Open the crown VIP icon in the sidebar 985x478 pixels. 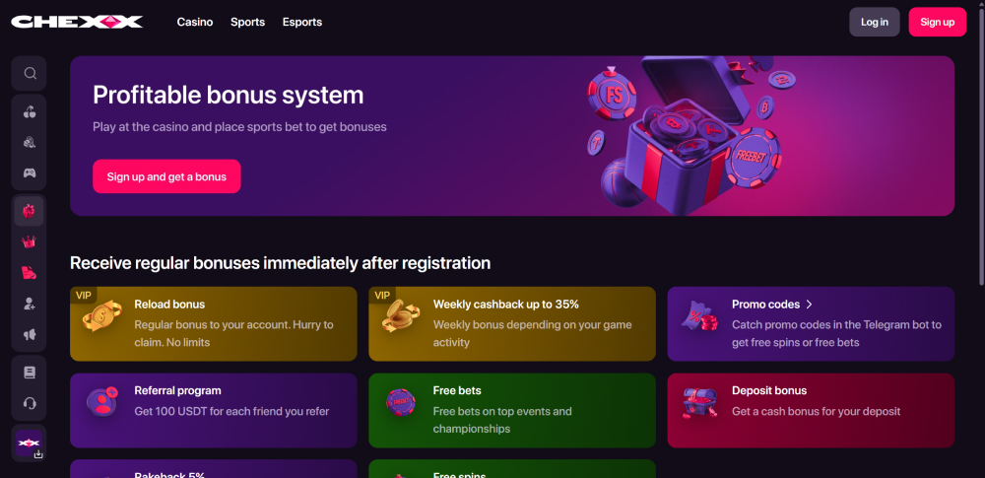click(29, 241)
